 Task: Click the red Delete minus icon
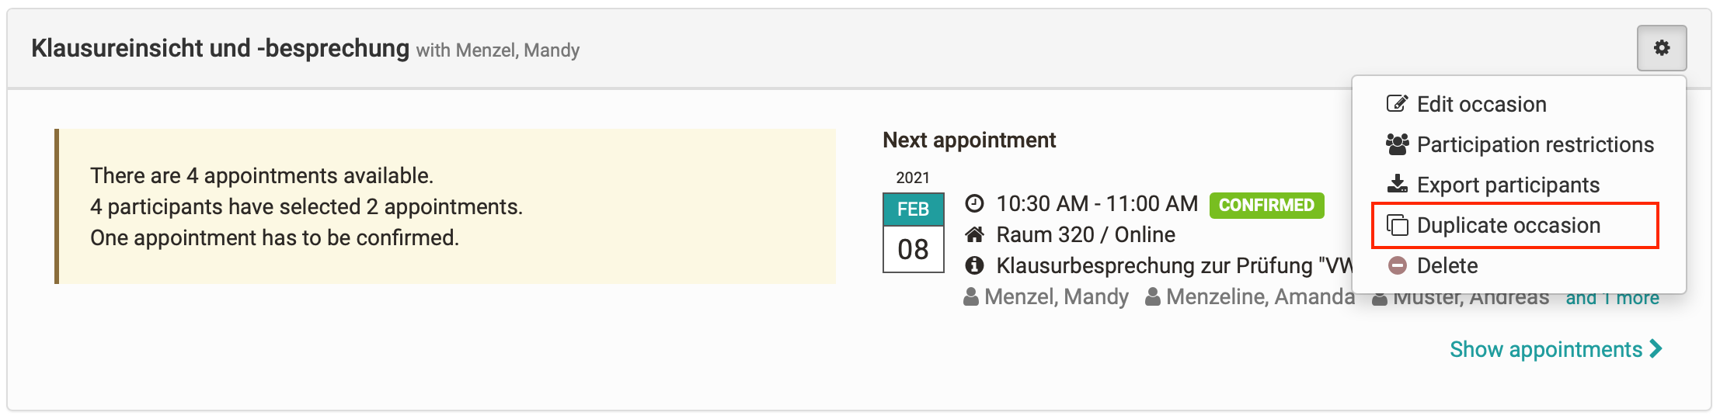(x=1397, y=265)
